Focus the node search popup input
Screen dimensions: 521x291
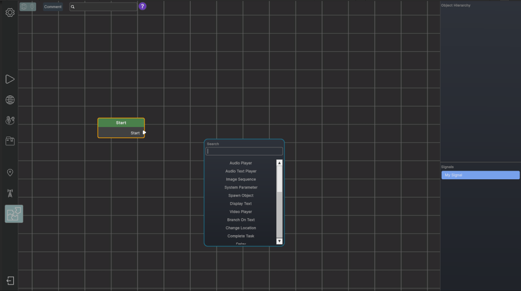point(244,151)
